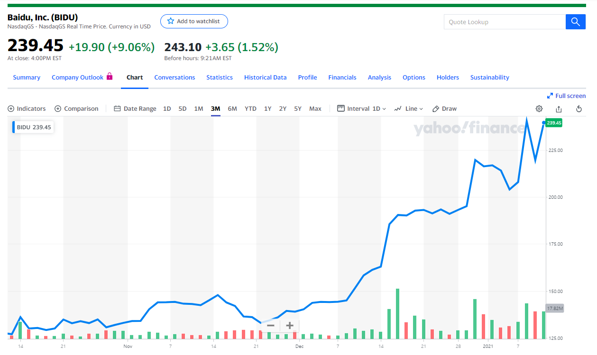Click the Full screen link
The height and width of the screenshot is (355, 597).
click(x=570, y=96)
